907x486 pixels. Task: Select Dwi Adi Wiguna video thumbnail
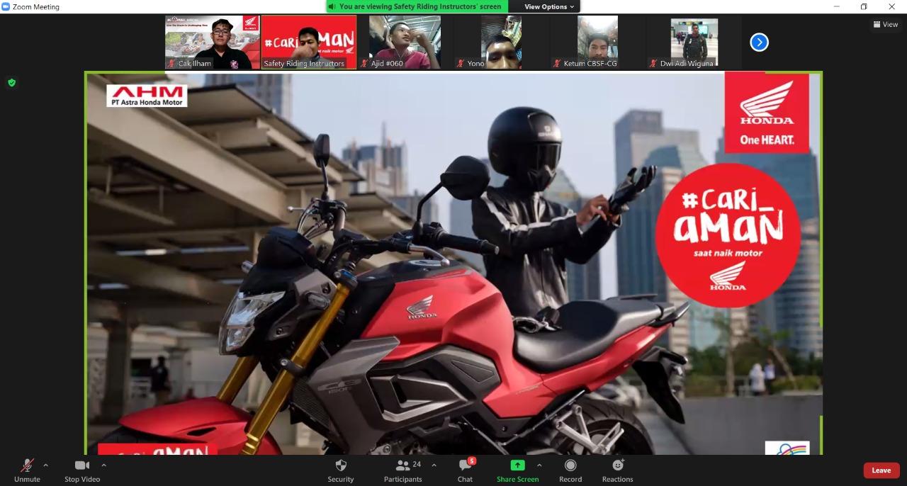(x=694, y=43)
